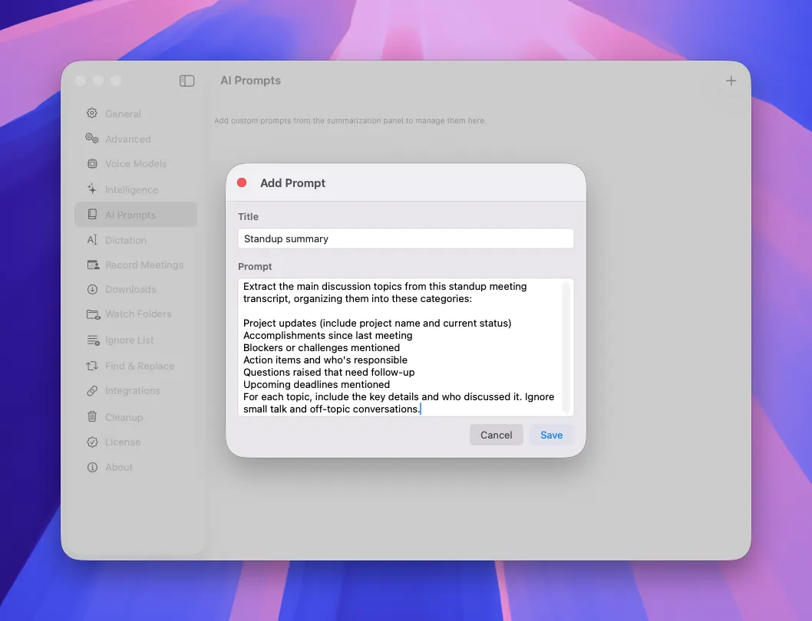Click the Ignore List icon

pos(93,340)
